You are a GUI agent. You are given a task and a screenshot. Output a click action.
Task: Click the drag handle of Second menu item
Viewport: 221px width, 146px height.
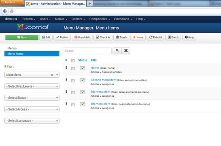(66, 80)
